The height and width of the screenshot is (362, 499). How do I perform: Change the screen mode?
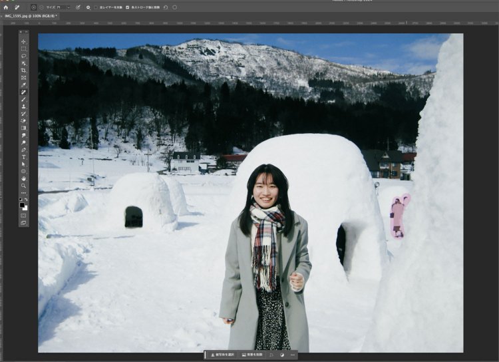click(x=23, y=223)
